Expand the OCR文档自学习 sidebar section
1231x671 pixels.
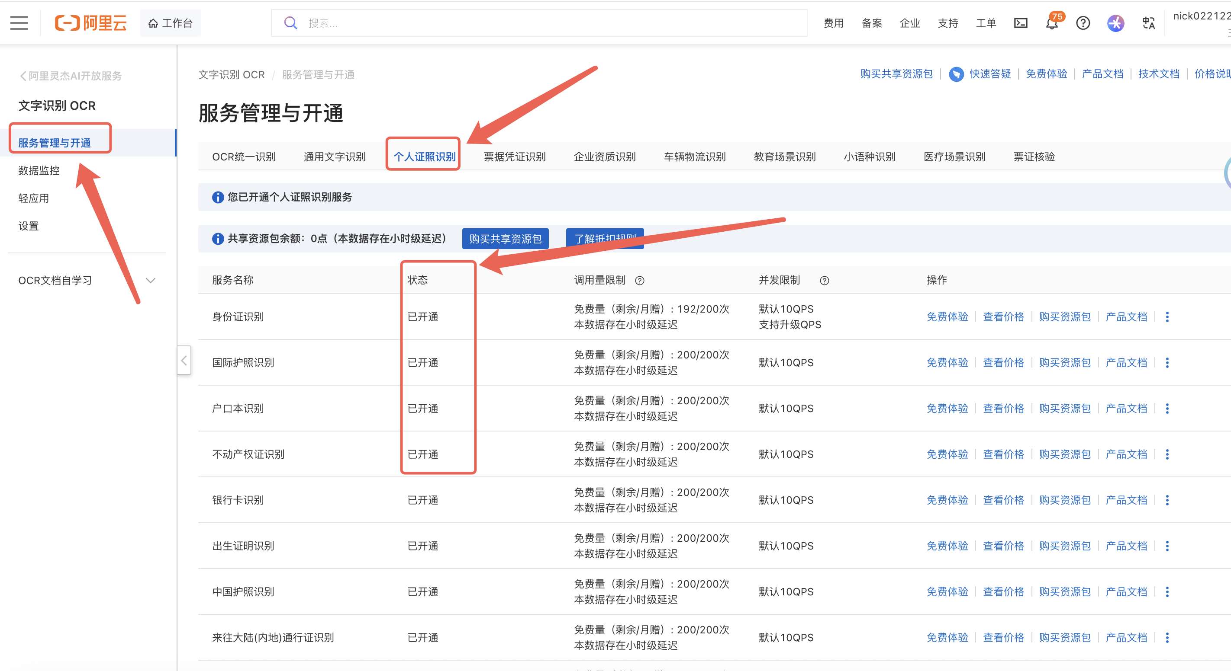point(151,281)
